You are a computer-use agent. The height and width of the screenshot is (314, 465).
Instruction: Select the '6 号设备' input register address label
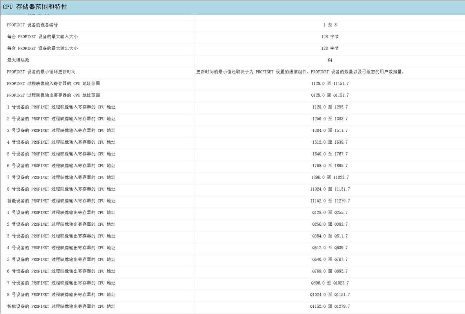pyautogui.click(x=61, y=166)
